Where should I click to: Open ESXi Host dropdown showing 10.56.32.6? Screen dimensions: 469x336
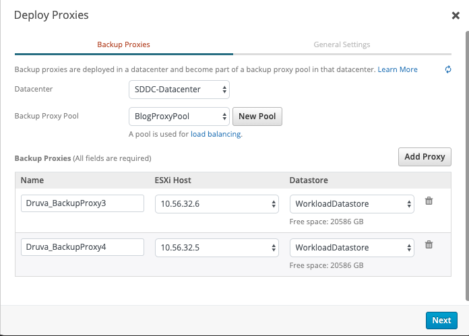217,204
